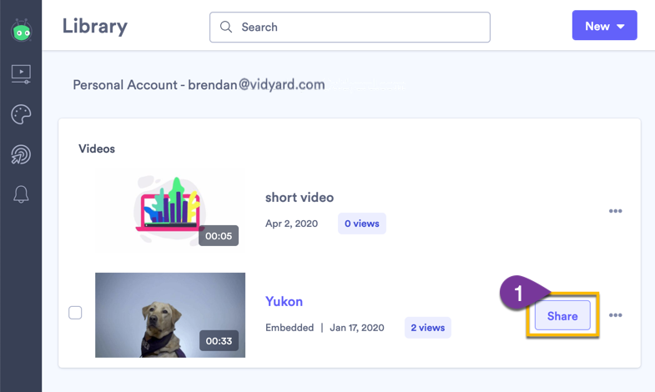
Task: Click the 00:33 duration label on Yukon
Action: tap(219, 340)
